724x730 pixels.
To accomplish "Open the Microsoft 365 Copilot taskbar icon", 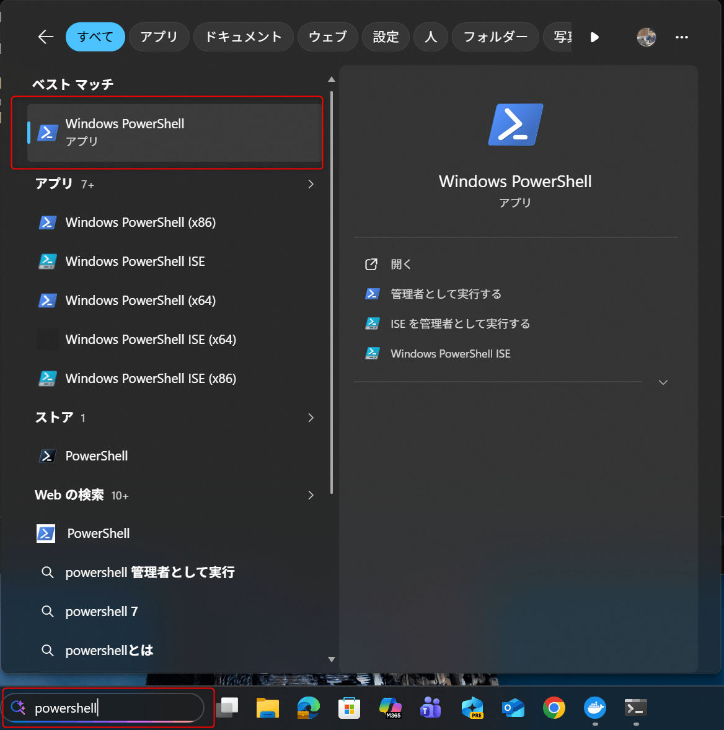I will click(390, 708).
